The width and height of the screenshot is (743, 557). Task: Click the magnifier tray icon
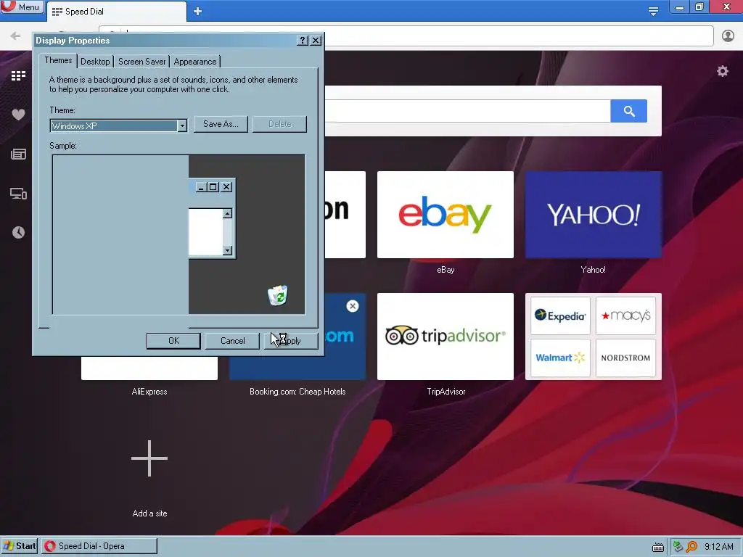[x=691, y=547]
